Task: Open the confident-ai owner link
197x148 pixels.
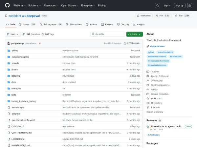Action: pyautogui.click(x=16, y=16)
